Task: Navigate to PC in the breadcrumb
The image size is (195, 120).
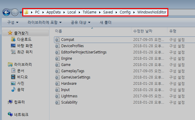Action: (x=37, y=12)
